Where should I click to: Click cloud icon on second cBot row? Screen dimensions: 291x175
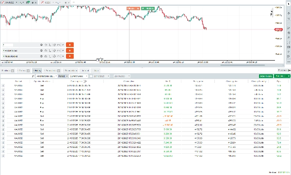[x=46, y=50]
